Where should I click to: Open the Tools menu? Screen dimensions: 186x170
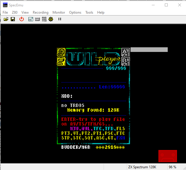click(x=89, y=12)
